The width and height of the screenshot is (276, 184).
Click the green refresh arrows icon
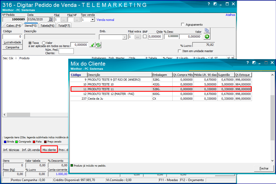98,45
